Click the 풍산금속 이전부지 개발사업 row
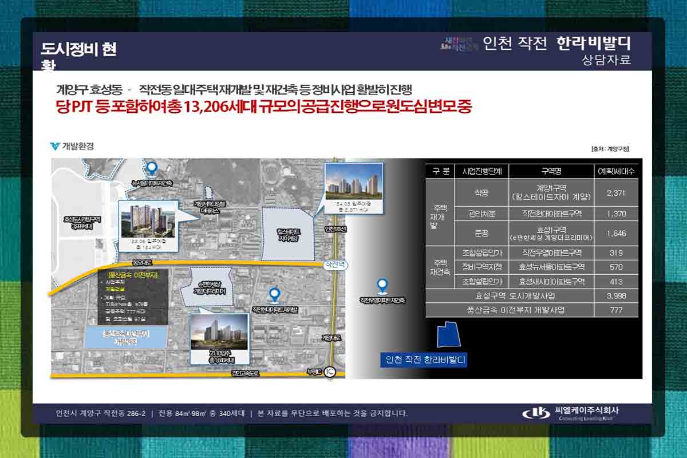The image size is (687, 458). (x=532, y=310)
